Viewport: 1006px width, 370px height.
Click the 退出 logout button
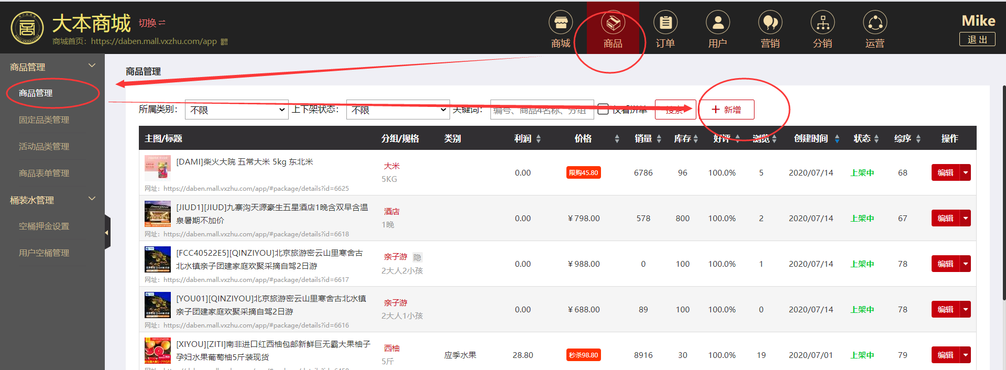977,39
